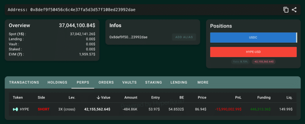Screen dimensions: 305x124
Task: Click the EVM (7) row label
Action: click(x=16, y=54)
